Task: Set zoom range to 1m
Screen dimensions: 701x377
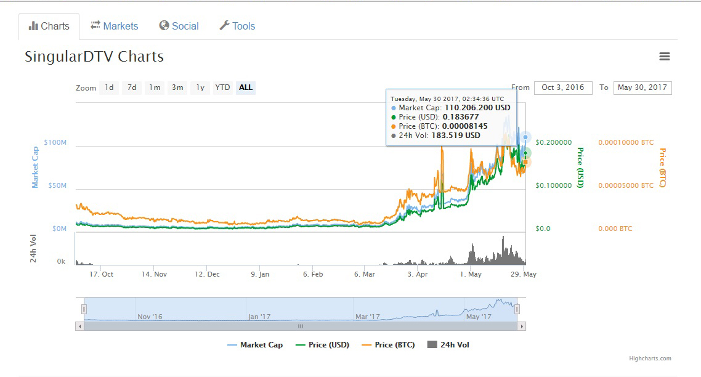Action: [155, 87]
